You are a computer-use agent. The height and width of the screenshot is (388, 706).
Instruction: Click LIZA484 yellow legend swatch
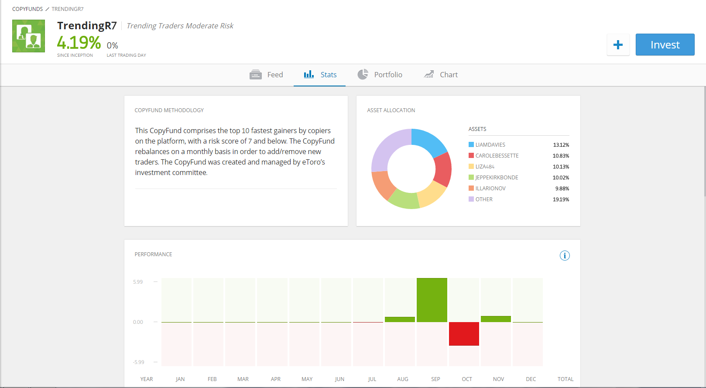point(471,166)
